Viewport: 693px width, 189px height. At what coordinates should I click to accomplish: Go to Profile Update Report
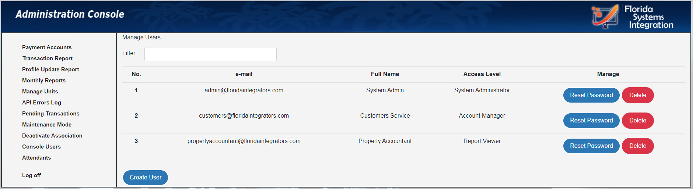tap(50, 69)
